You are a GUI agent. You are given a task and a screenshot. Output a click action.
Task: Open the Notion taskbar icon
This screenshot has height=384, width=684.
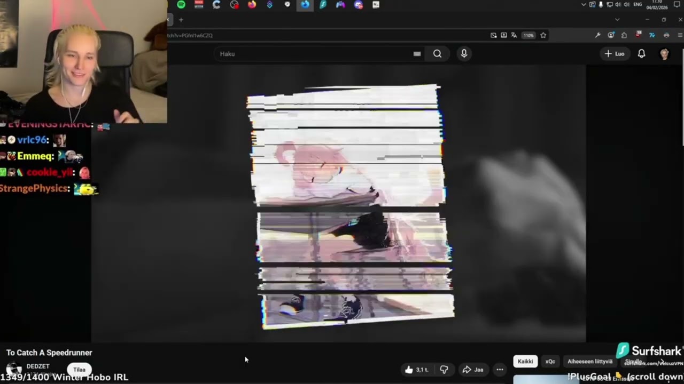coord(376,4)
